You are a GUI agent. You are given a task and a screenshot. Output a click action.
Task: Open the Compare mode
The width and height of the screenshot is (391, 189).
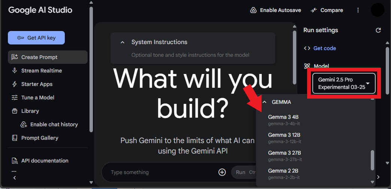pos(327,10)
